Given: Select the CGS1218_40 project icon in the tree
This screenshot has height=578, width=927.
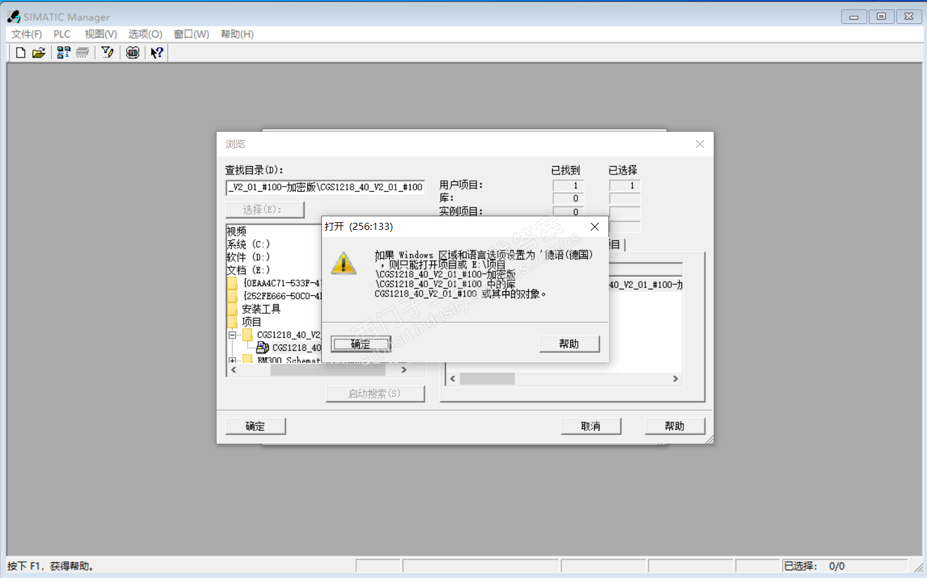Looking at the screenshot, I should click(262, 347).
